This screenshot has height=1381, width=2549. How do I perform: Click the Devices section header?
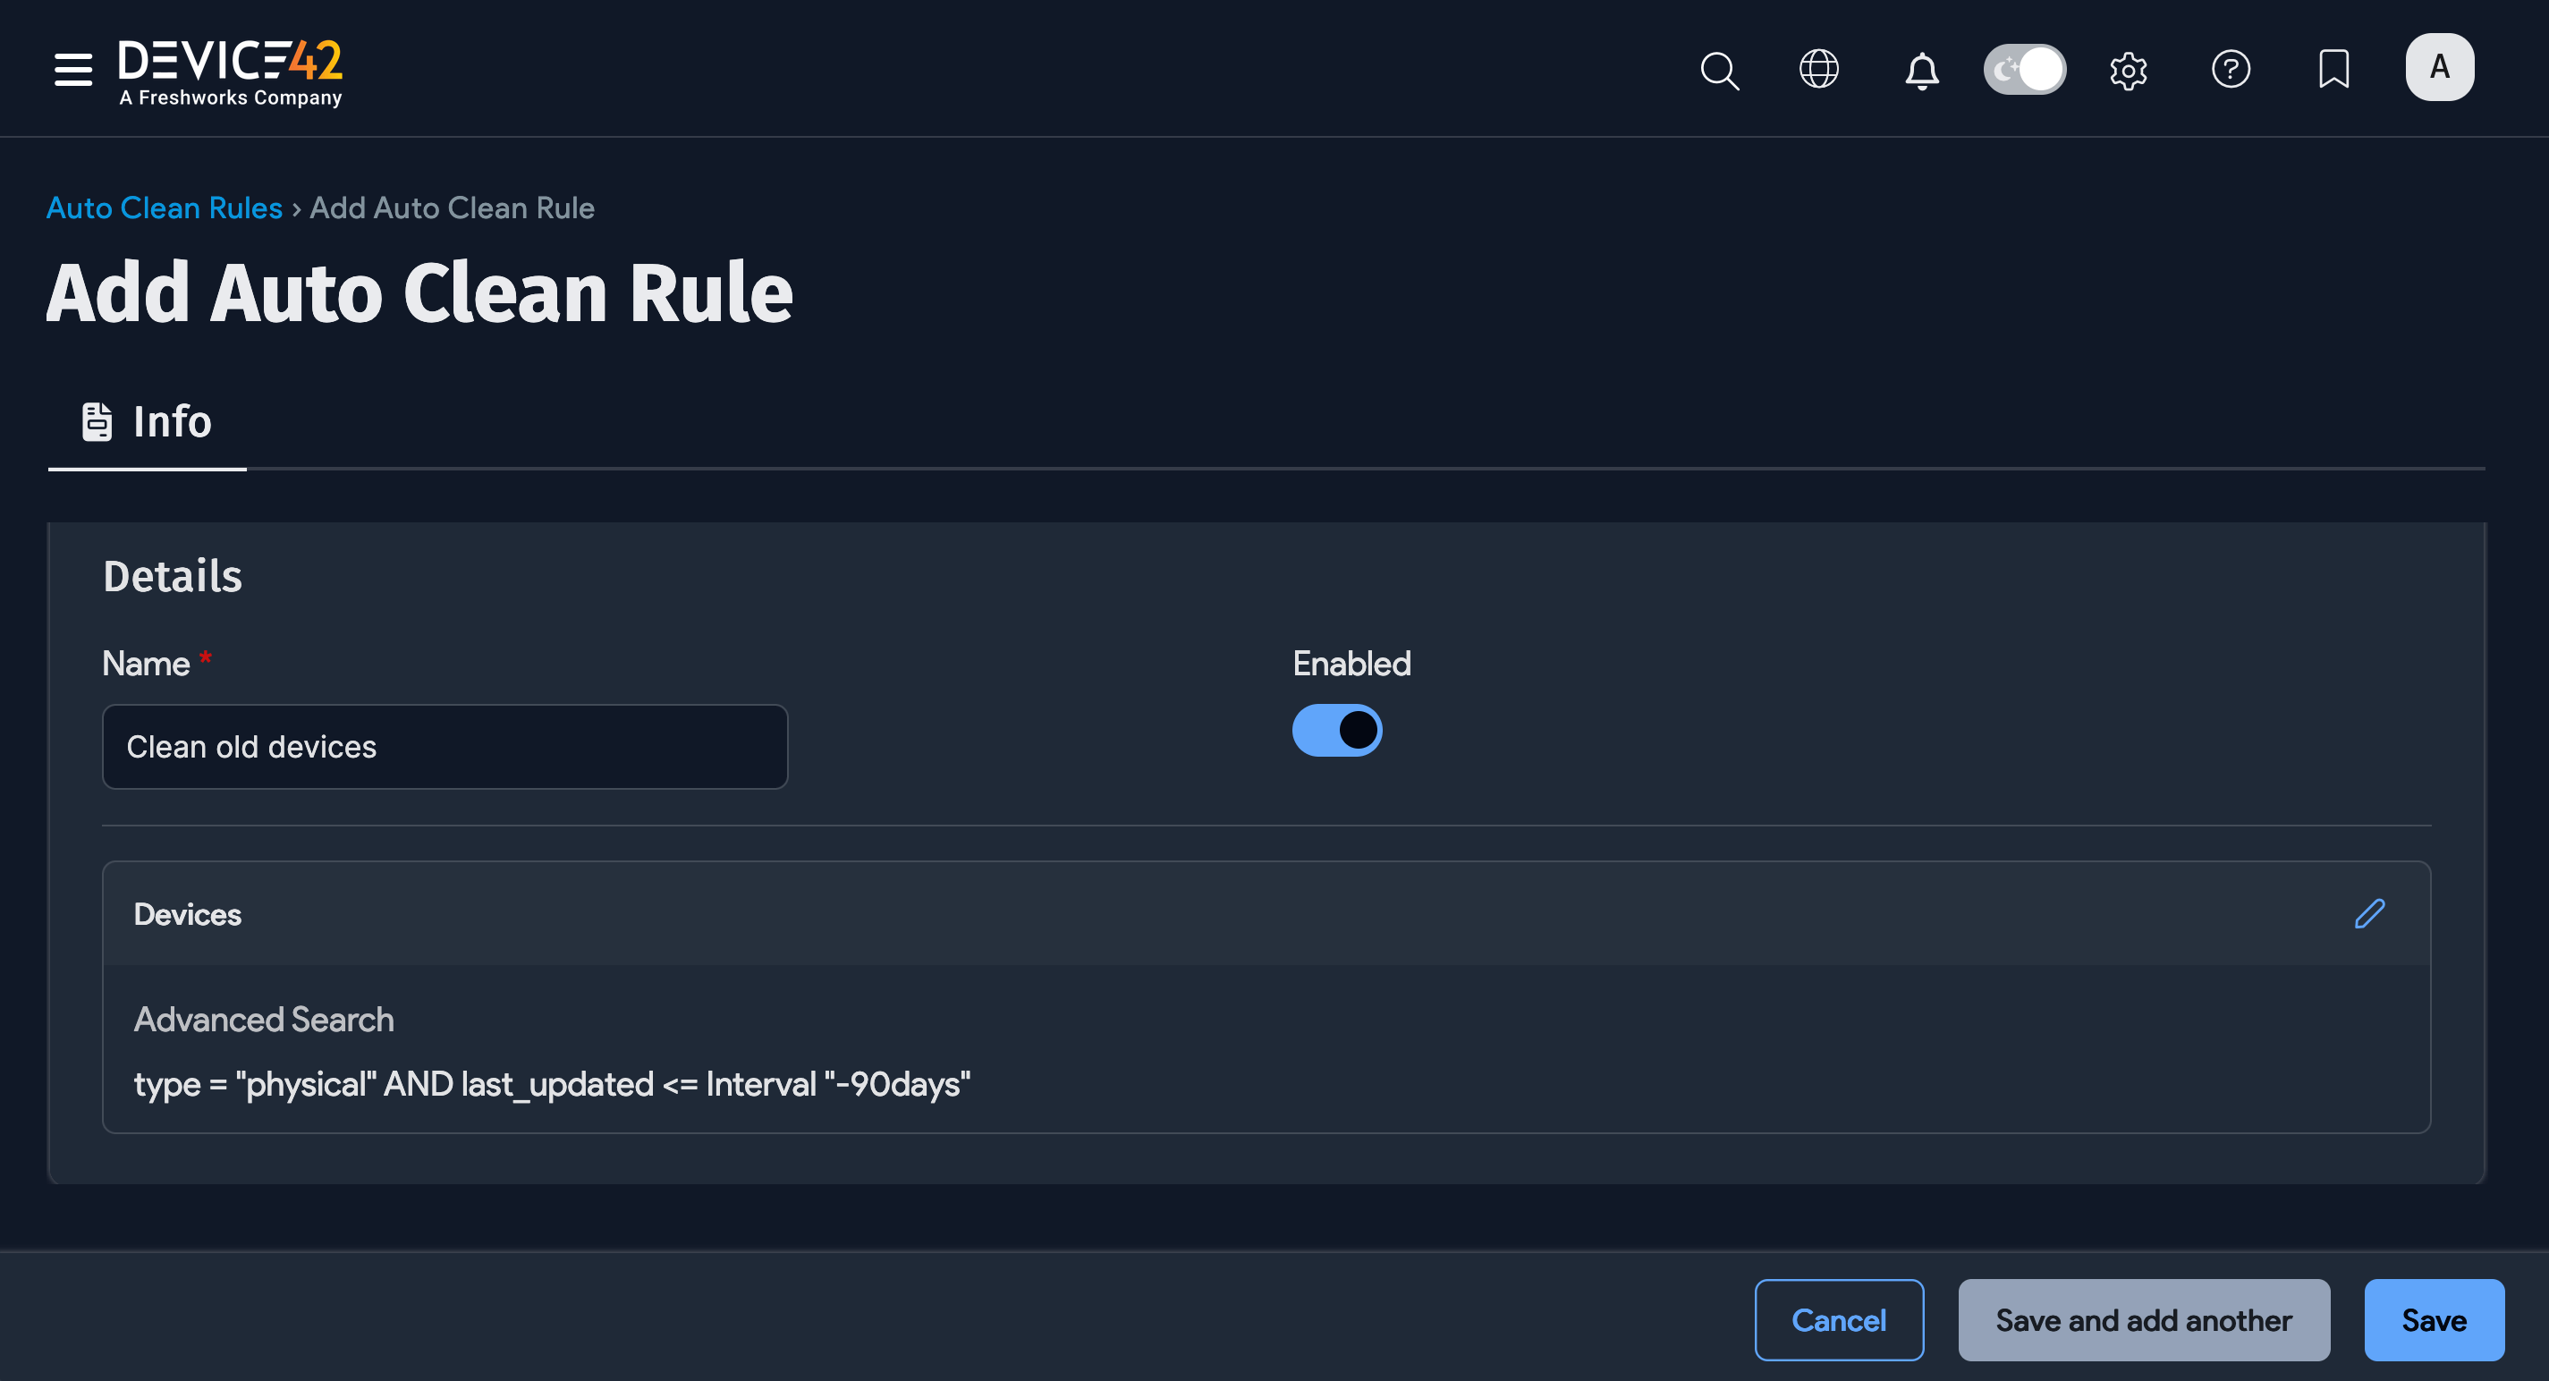coord(188,913)
